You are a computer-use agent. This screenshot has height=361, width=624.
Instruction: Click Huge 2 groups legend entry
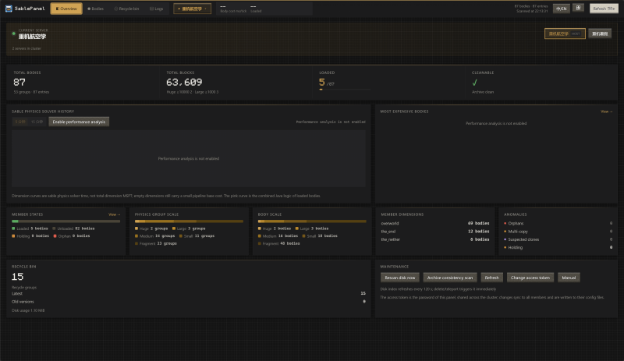point(151,228)
